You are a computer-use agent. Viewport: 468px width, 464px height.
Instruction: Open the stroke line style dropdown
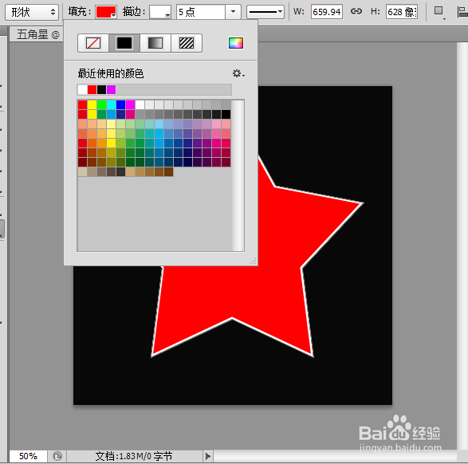pyautogui.click(x=265, y=12)
